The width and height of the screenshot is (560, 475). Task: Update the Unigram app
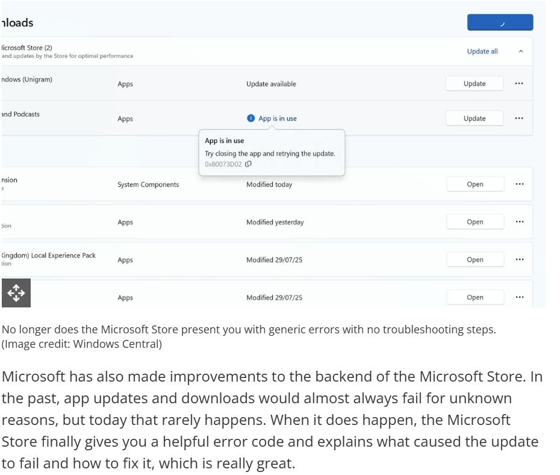[474, 84]
